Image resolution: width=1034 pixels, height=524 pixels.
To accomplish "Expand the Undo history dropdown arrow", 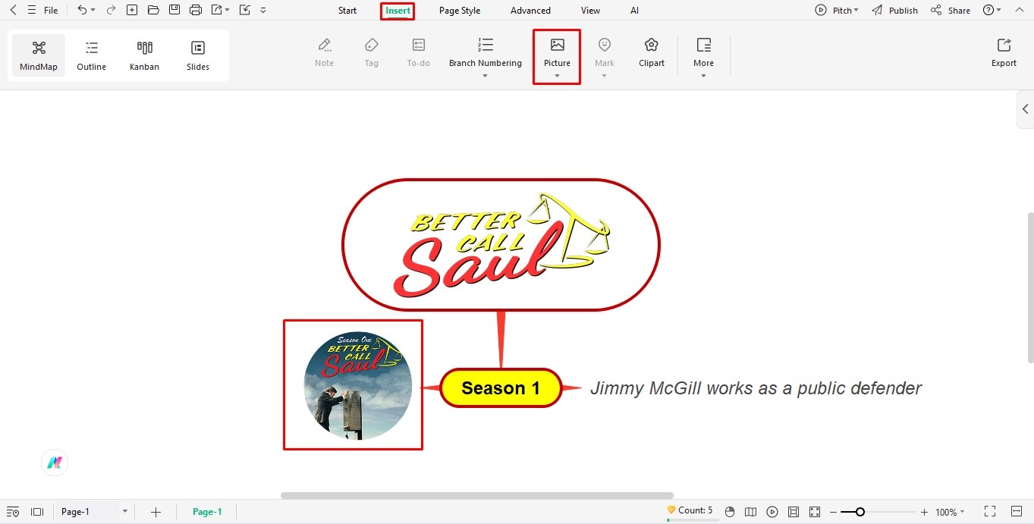I will [x=93, y=11].
